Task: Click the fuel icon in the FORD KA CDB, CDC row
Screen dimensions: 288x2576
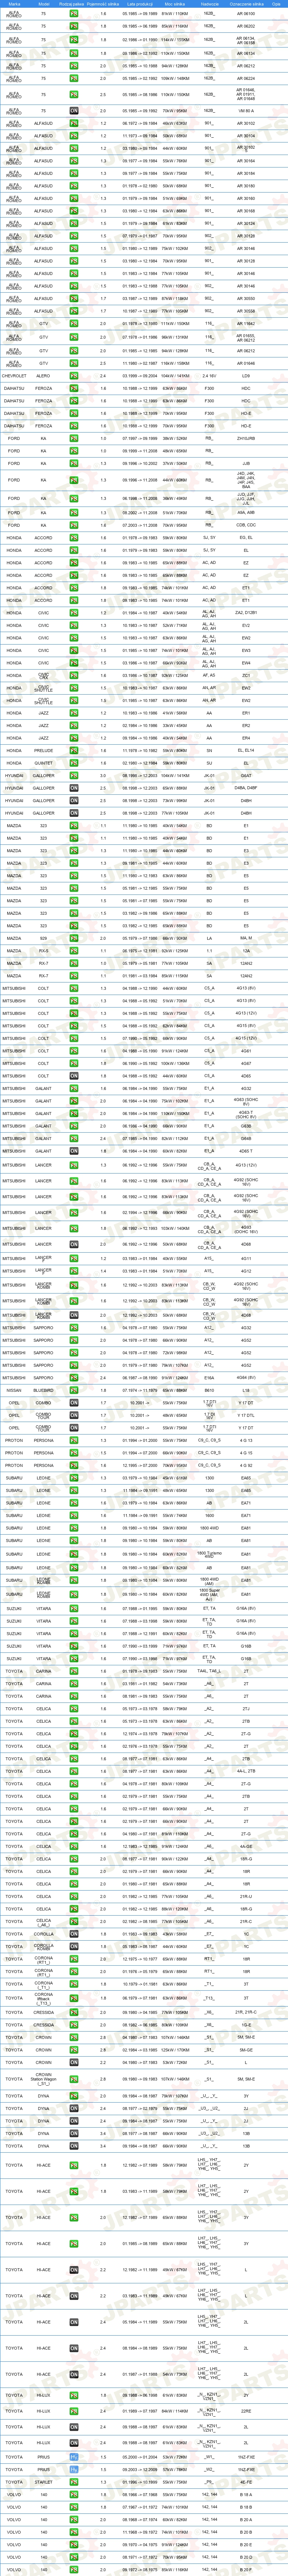Action: 74,525
